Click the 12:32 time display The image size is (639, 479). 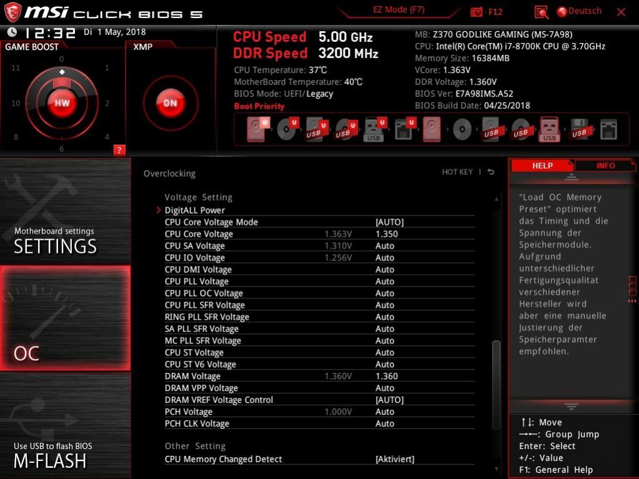(50, 32)
